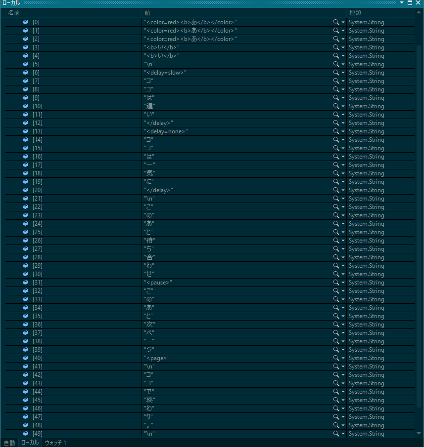Click the 種類 column header
This screenshot has height=447, width=424.
[356, 12]
